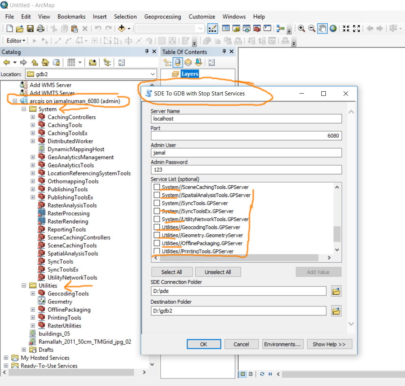Expand My Hosted Services
Viewport: 405px width, 386px height.
pyautogui.click(x=6, y=358)
